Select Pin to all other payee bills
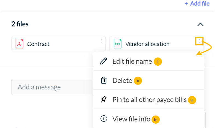Viewport: 215px width, 128px height. coord(149,99)
